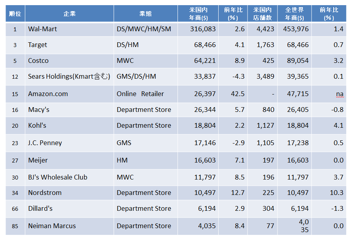
Task: Select the 順位 column header
Action: 15,14
